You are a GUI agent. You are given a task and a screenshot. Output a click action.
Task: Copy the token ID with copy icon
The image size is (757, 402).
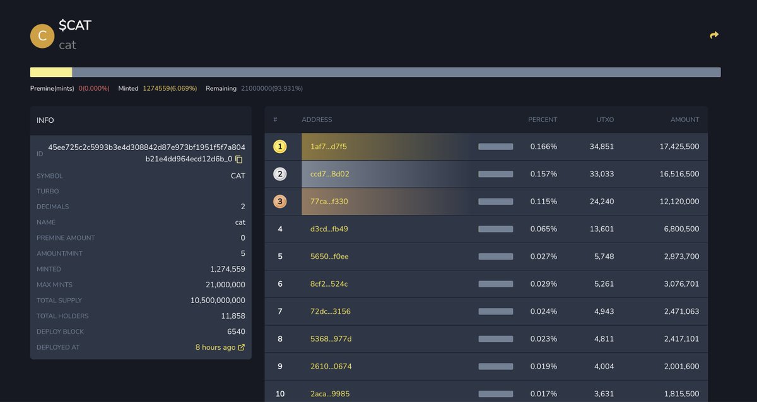[x=239, y=159]
